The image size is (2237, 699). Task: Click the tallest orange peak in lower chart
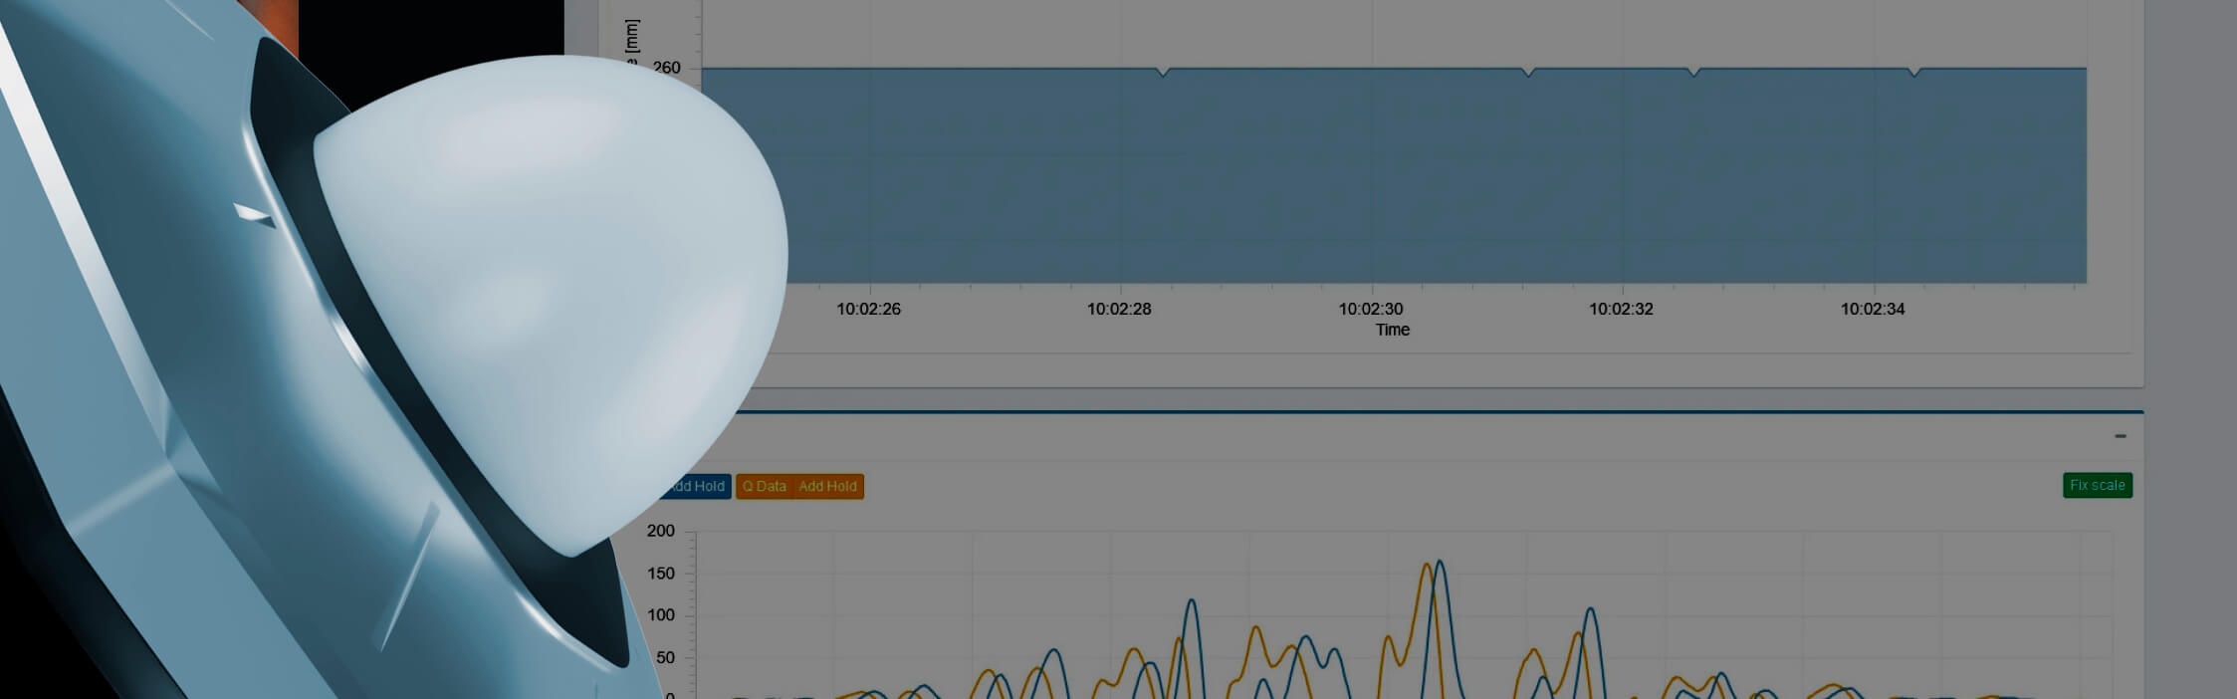pyautogui.click(x=1426, y=566)
